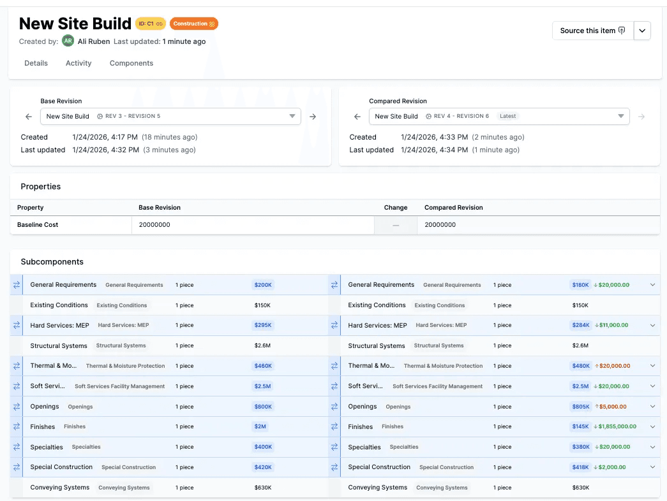Image resolution: width=667 pixels, height=501 pixels.
Task: Click compared-side swap icon on Thermal & Moisture row
Action: [x=334, y=365]
